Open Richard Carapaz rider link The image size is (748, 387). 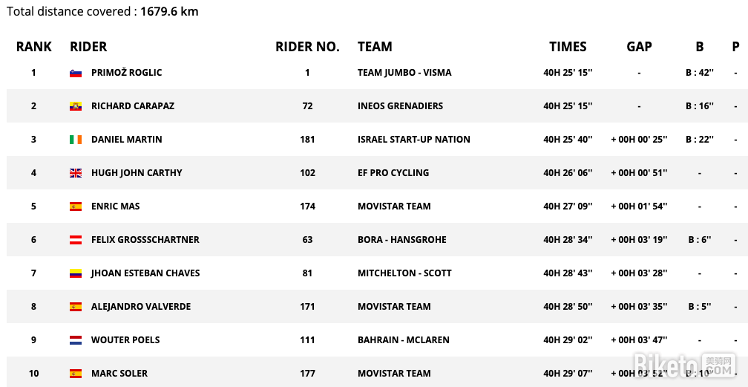coord(133,106)
